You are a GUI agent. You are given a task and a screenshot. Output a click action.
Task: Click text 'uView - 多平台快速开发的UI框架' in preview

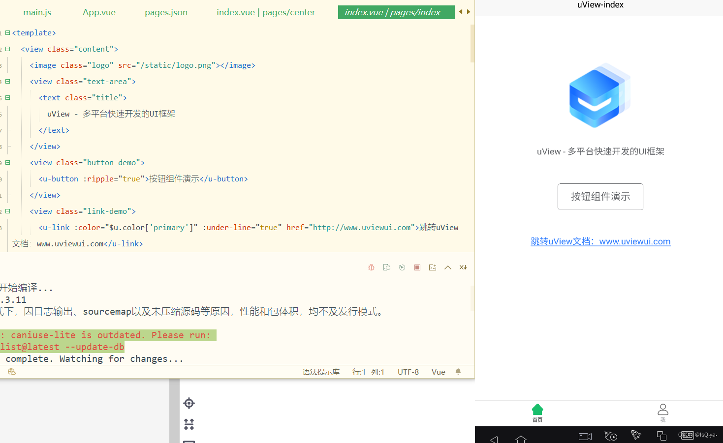point(600,151)
